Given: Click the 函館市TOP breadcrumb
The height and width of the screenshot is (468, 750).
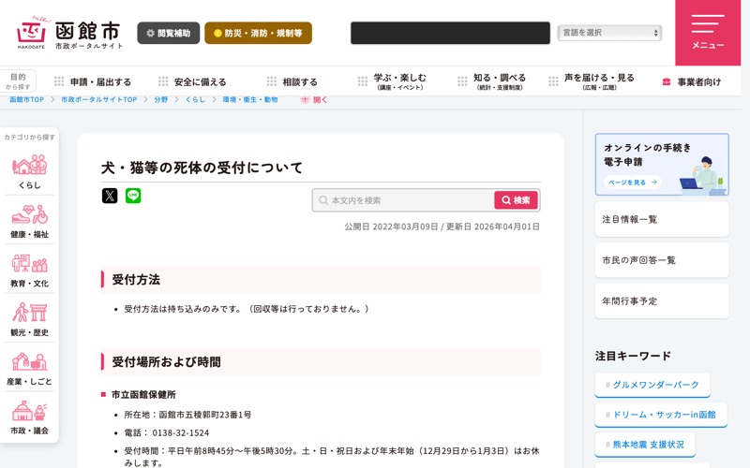Looking at the screenshot, I should [27, 99].
